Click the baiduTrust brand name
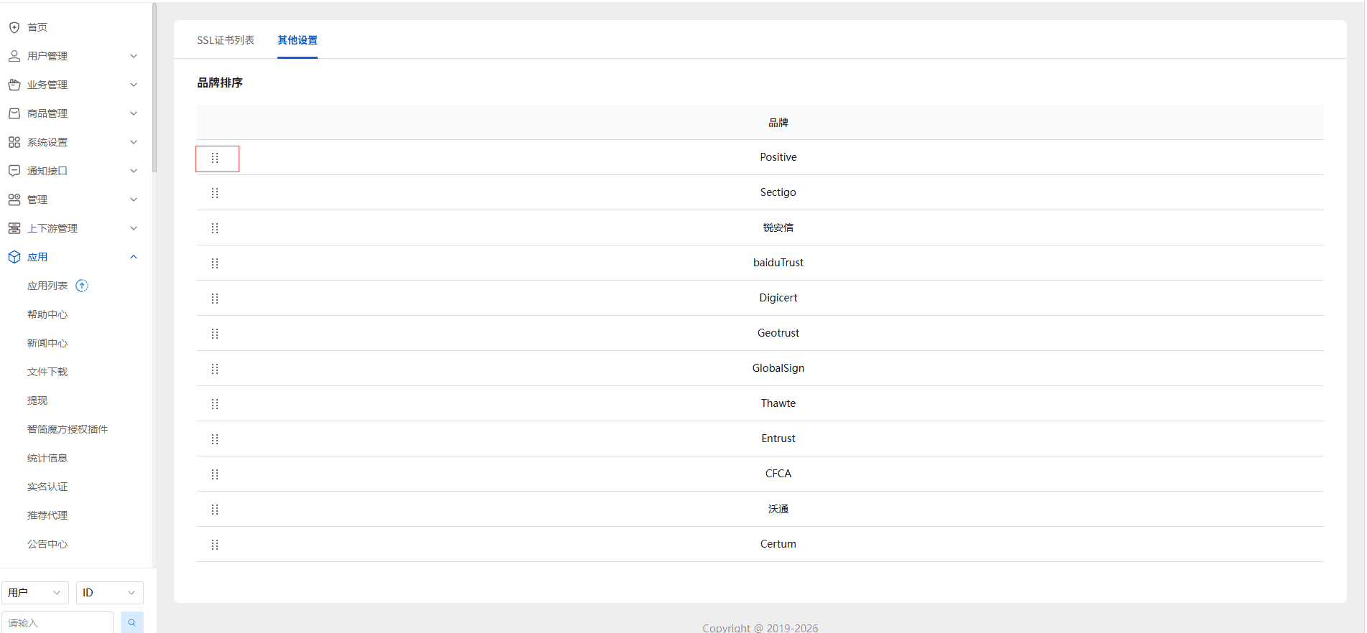Screen dimensions: 1367x633 click(x=778, y=263)
